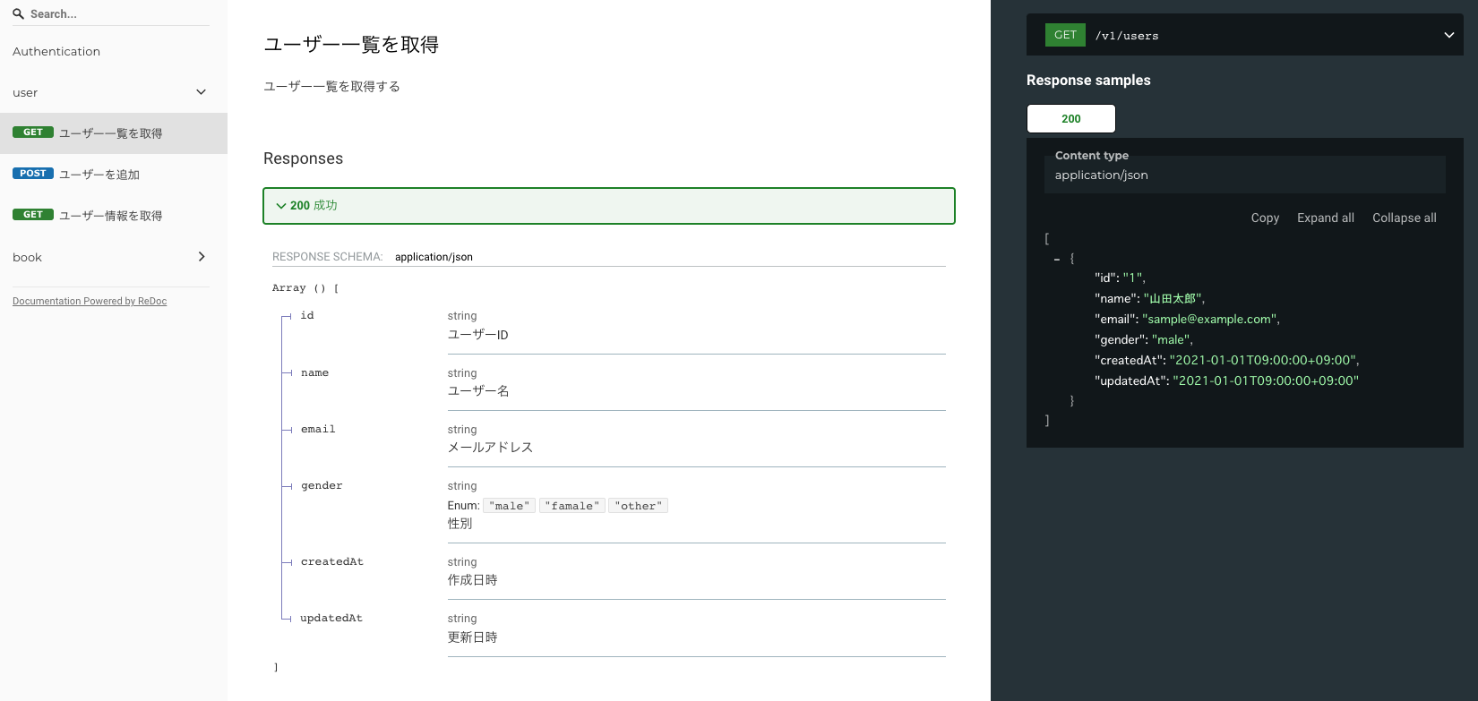Click the ユーザー一覧を取得 page heading

[351, 45]
